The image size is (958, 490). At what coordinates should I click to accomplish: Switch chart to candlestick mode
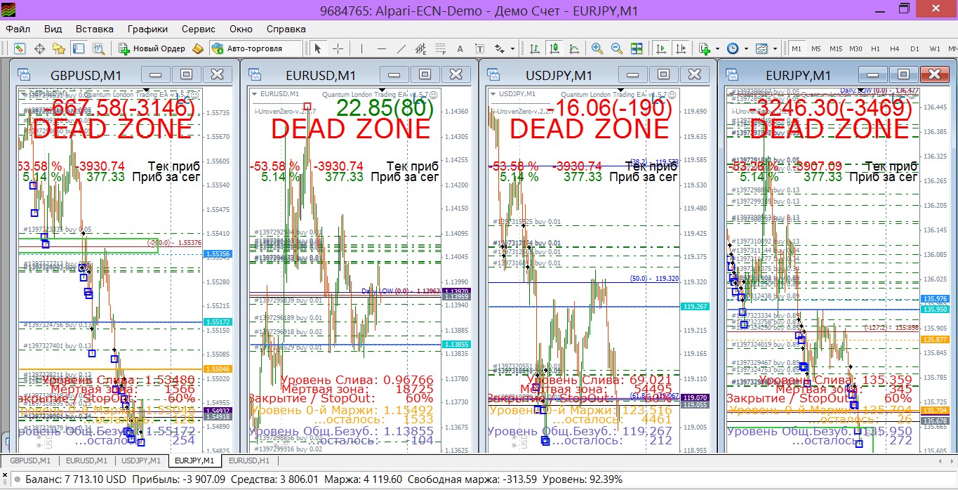(x=554, y=48)
